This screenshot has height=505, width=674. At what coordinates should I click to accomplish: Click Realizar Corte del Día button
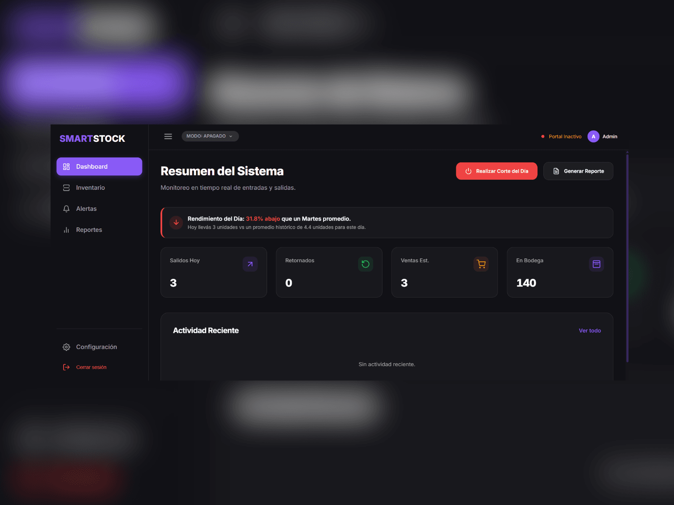point(497,171)
